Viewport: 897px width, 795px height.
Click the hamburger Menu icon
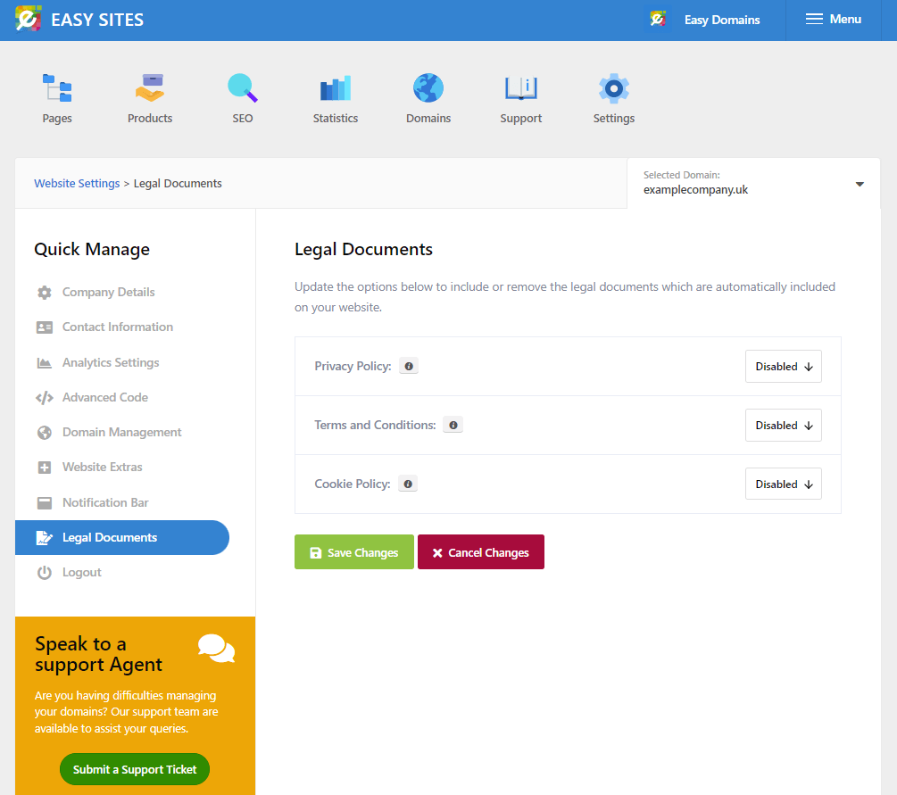click(x=814, y=20)
